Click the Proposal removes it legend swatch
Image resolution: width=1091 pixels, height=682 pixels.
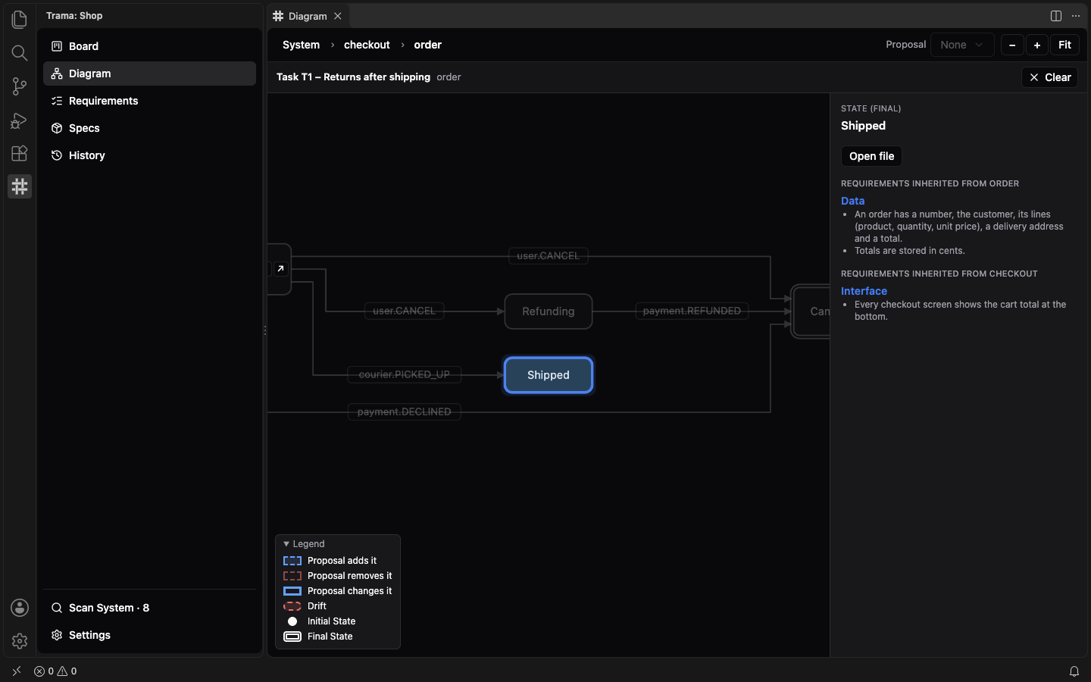click(x=292, y=576)
